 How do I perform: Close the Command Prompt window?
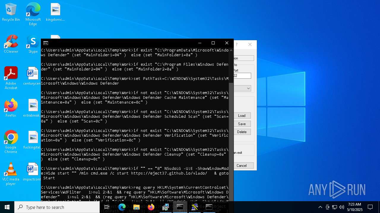coord(227,43)
